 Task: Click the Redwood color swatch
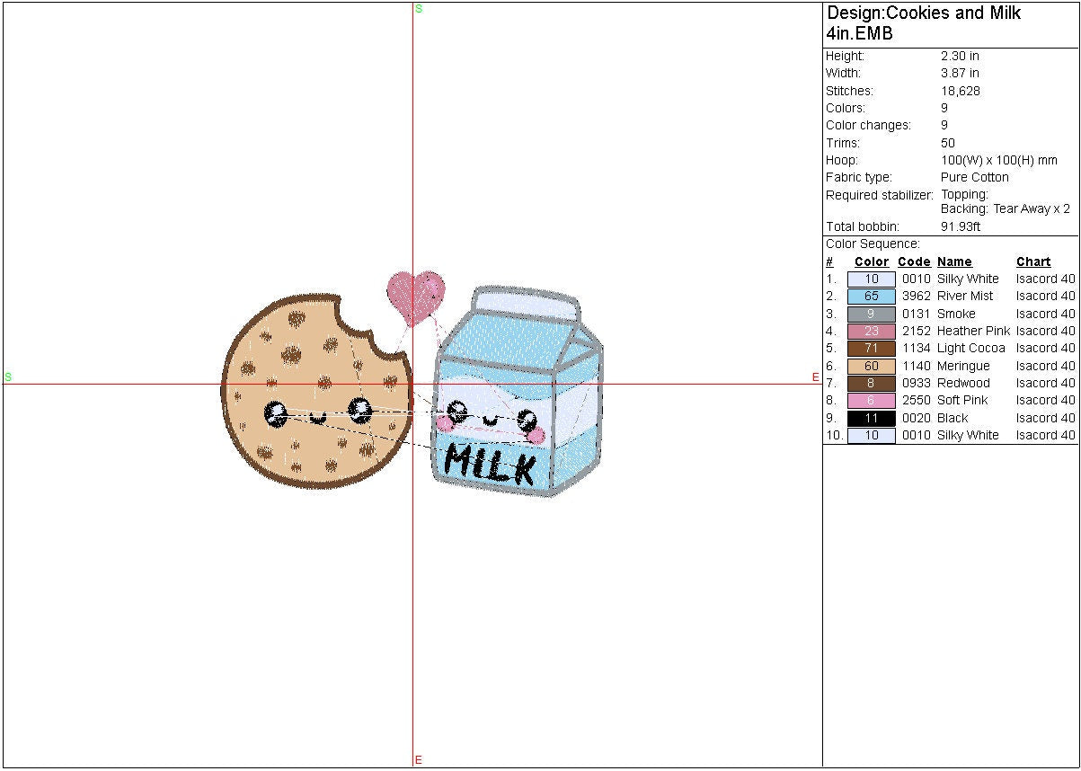pyautogui.click(x=871, y=383)
